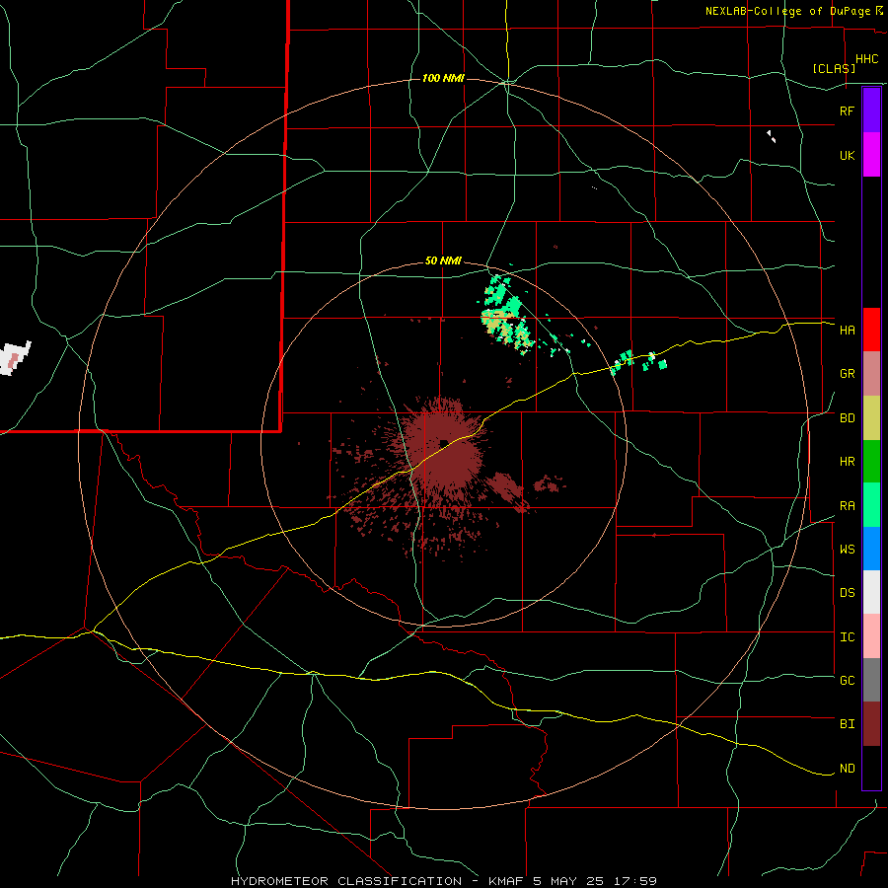Click the GC legend label

click(x=848, y=681)
